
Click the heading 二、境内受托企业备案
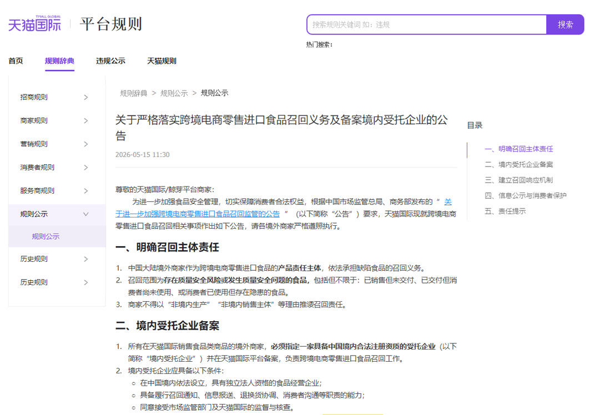click(x=168, y=326)
